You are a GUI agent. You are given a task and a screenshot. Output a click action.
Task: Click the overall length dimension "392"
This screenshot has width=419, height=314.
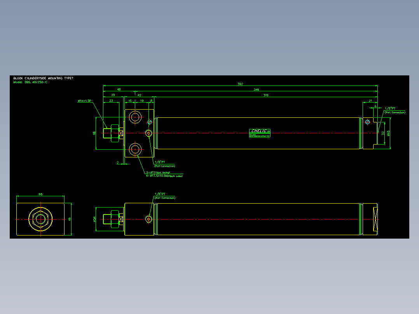coord(240,84)
